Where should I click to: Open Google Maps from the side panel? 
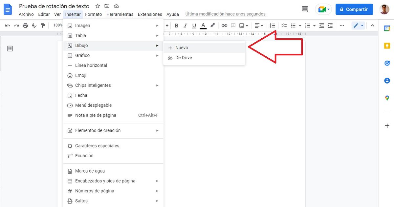click(386, 98)
